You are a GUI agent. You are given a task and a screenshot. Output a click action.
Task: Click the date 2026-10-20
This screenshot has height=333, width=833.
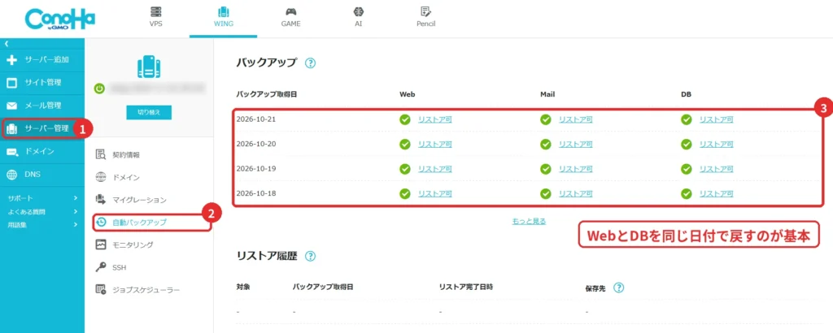tap(256, 144)
